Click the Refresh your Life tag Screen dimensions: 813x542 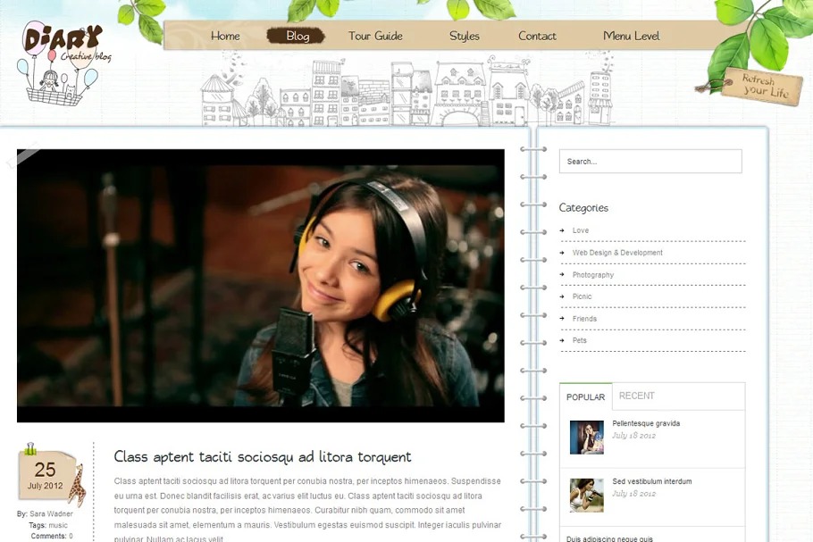pyautogui.click(x=763, y=87)
